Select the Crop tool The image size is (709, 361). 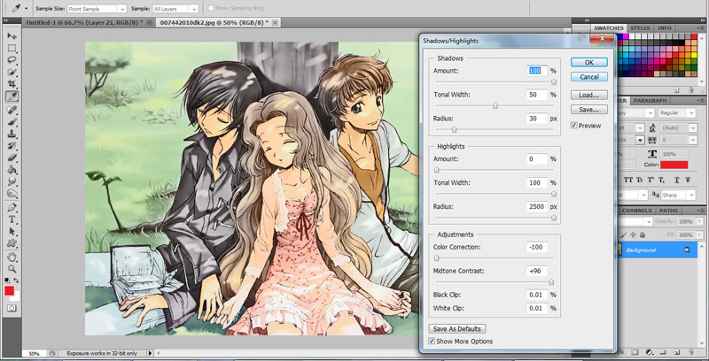click(12, 84)
